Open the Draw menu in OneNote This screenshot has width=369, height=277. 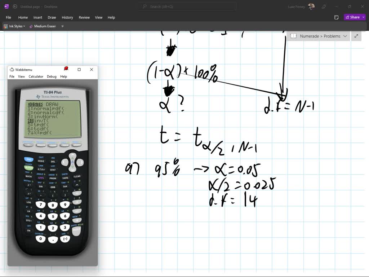click(52, 17)
